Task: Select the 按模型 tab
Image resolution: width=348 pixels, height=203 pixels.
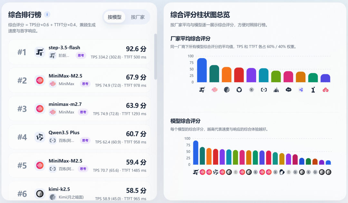Action: (x=114, y=17)
